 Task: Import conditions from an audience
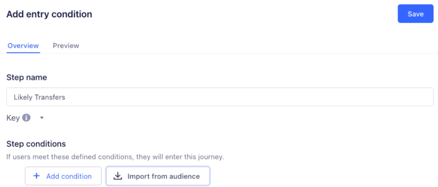(158, 176)
